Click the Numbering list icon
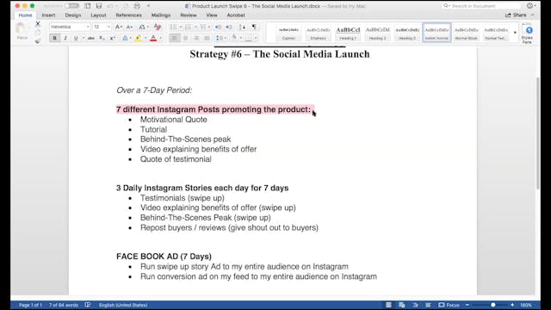The image size is (551, 310). coord(188,27)
